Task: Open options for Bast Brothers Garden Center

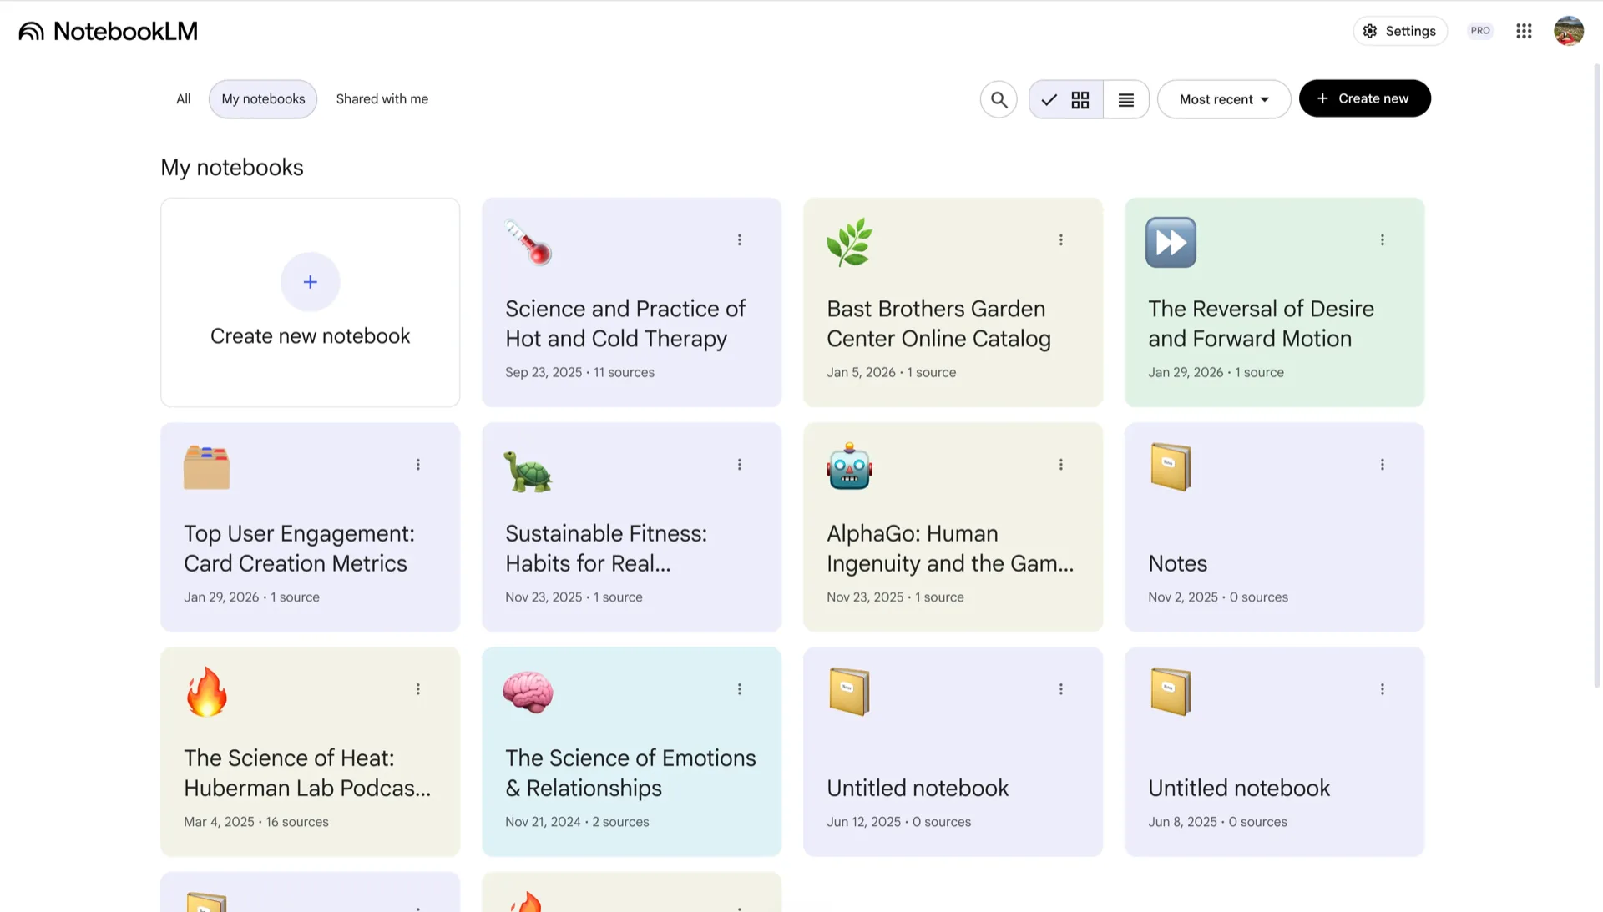Action: click(x=1061, y=240)
